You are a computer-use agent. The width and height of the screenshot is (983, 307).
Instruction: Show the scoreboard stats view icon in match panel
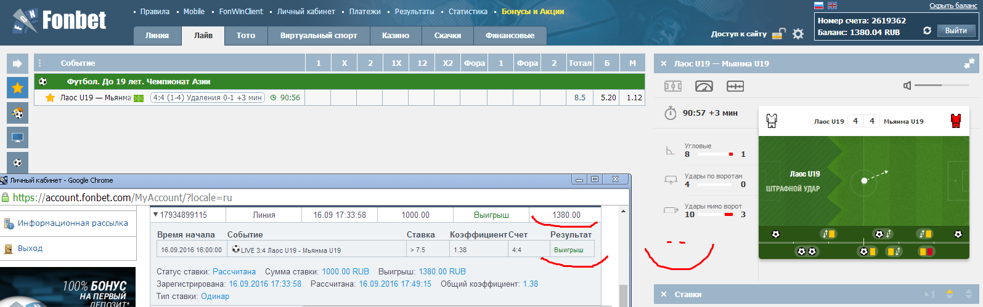(735, 86)
